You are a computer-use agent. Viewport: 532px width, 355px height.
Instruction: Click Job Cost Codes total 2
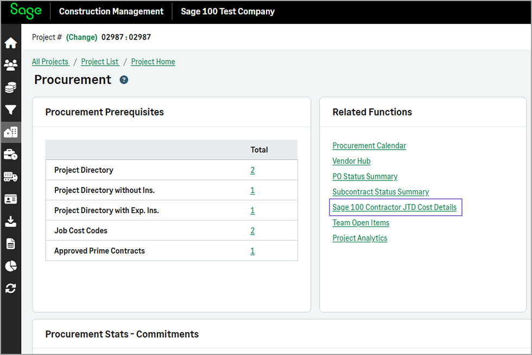click(252, 231)
